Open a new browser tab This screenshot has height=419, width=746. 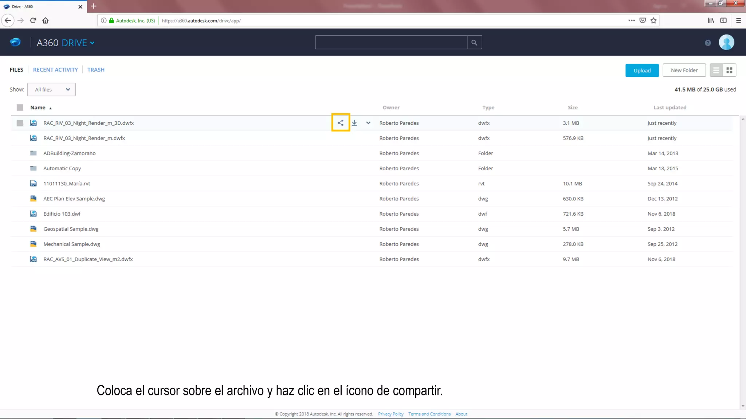click(x=94, y=6)
